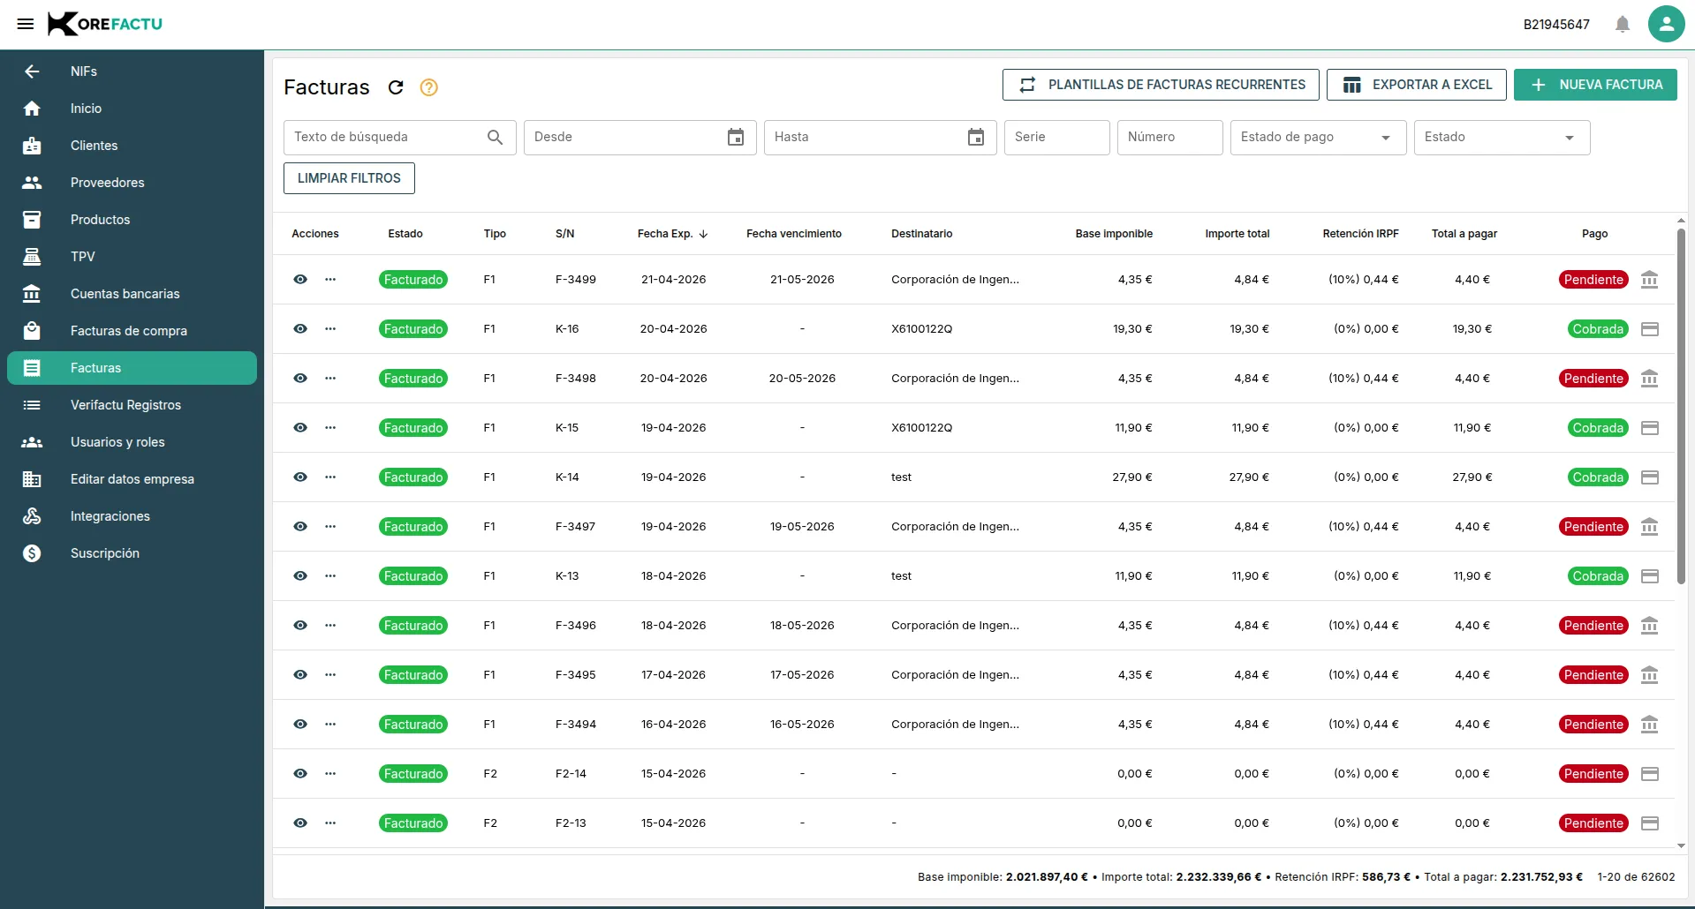The height and width of the screenshot is (909, 1695).
Task: Open Clientes in the sidebar
Action: click(x=132, y=146)
